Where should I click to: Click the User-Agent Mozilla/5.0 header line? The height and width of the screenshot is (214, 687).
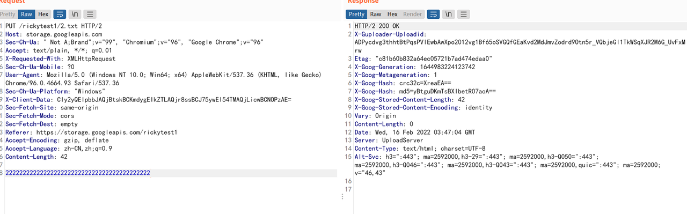point(163,75)
